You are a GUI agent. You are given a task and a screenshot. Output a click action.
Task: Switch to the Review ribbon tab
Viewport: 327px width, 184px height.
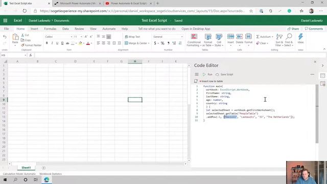click(x=79, y=29)
